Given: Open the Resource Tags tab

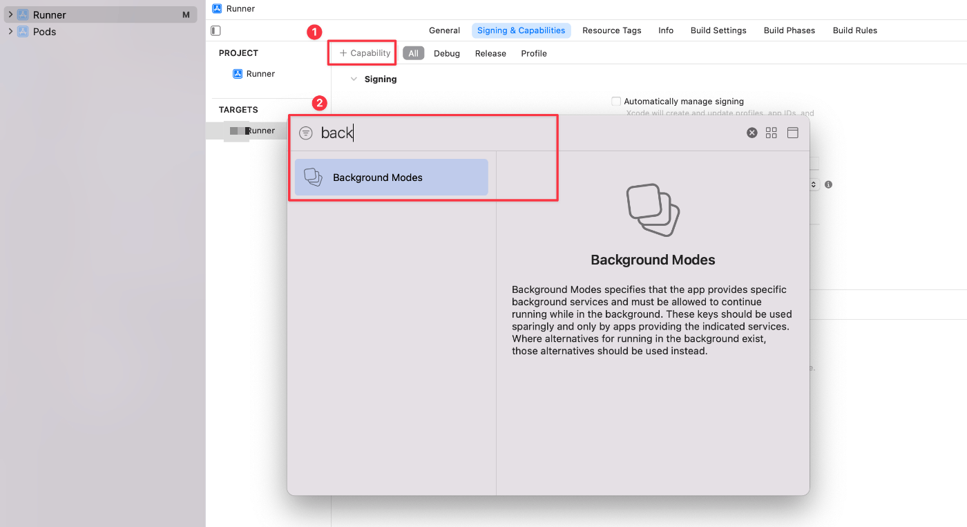Looking at the screenshot, I should (612, 30).
